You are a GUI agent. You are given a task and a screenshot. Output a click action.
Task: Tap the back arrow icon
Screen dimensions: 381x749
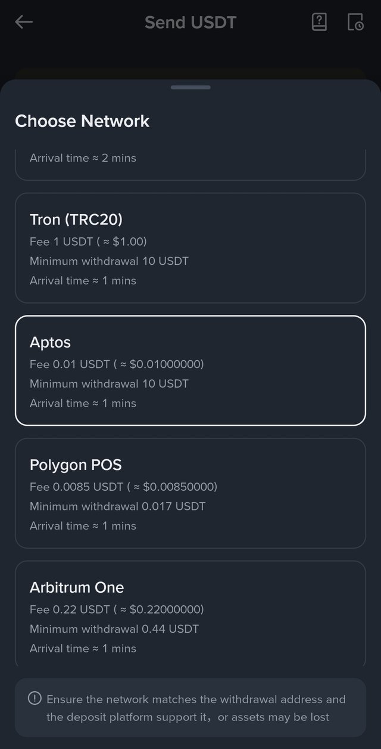(x=24, y=23)
